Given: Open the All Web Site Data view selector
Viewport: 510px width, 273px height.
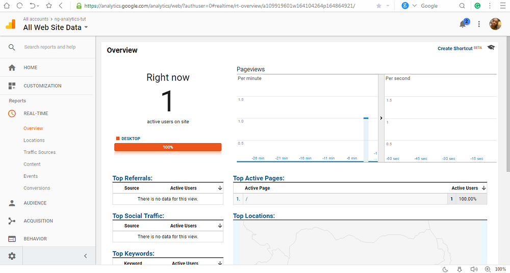Looking at the screenshot, I should click(55, 28).
